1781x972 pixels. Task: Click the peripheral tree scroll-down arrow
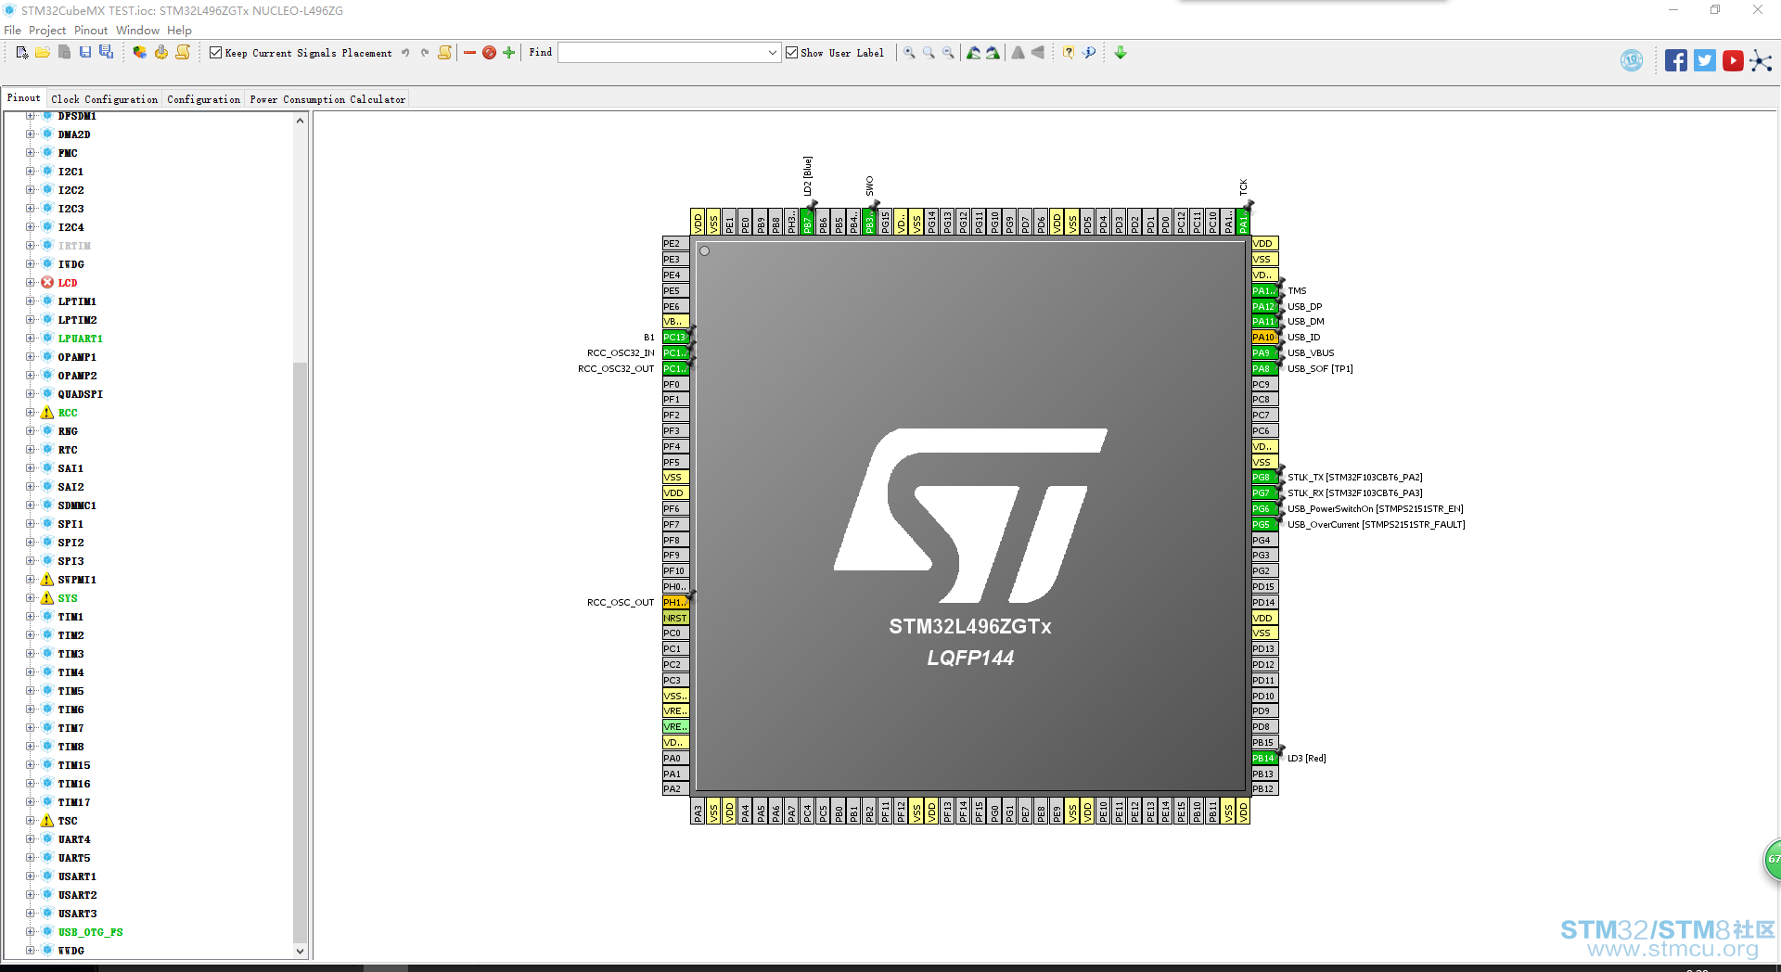click(x=300, y=951)
